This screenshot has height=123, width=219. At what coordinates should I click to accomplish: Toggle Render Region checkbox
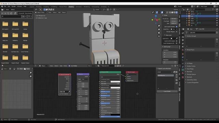pyautogui.click(x=177, y=32)
